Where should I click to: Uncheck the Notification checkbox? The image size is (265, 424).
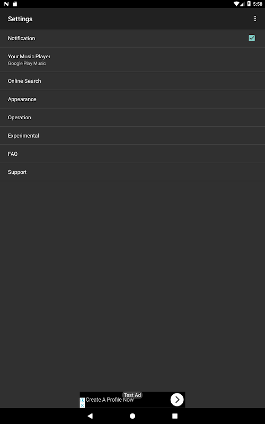252,38
